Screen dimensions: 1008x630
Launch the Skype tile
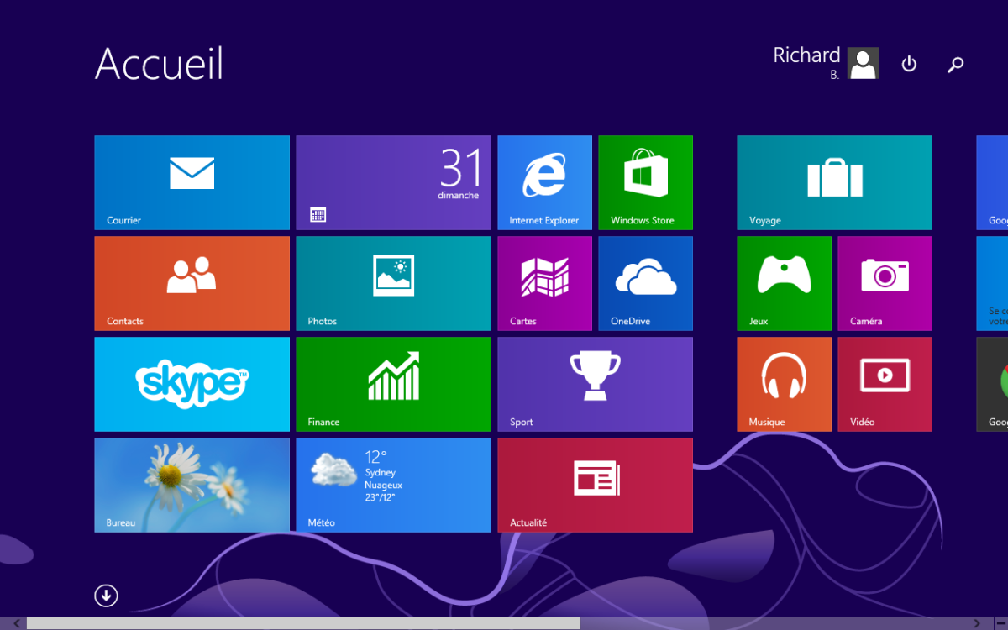pos(192,384)
